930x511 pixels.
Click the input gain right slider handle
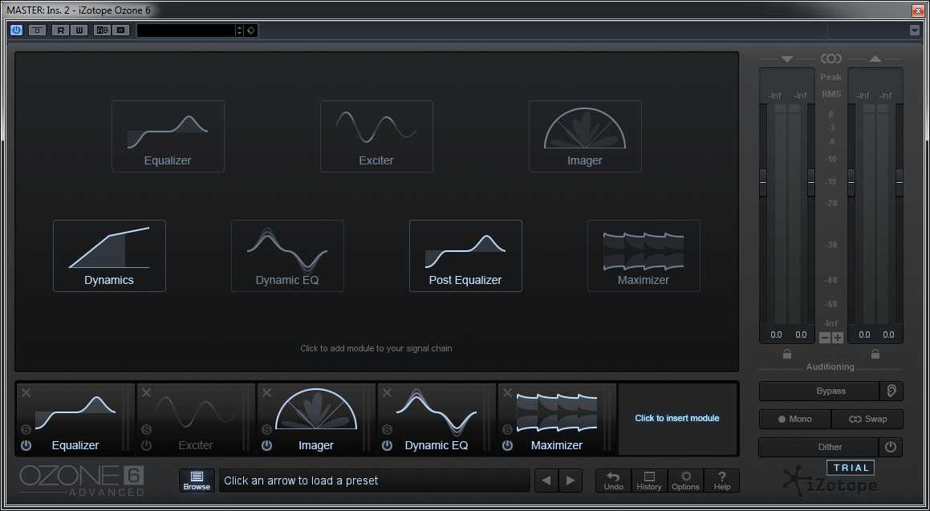click(810, 182)
